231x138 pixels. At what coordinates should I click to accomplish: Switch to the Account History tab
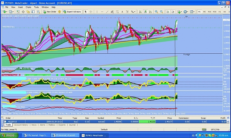[21, 125]
